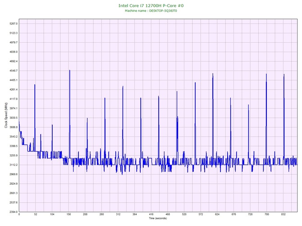Click the 4548.7 y-axis tick label
This screenshot has width=302, height=226.
(14, 71)
